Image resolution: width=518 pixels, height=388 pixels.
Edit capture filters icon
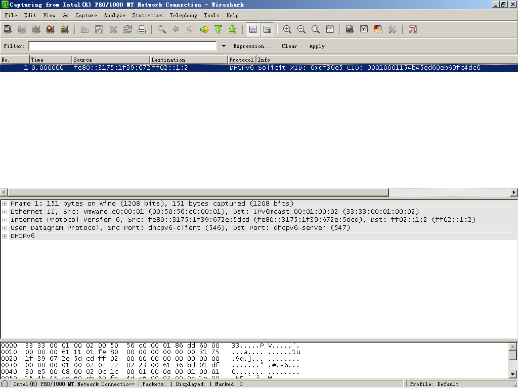click(350, 29)
